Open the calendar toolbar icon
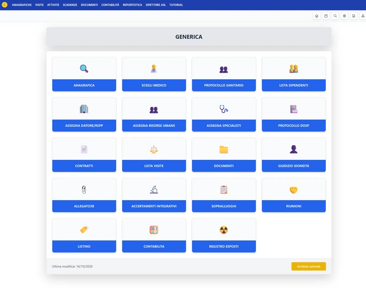The width and height of the screenshot is (366, 288). pos(326,16)
